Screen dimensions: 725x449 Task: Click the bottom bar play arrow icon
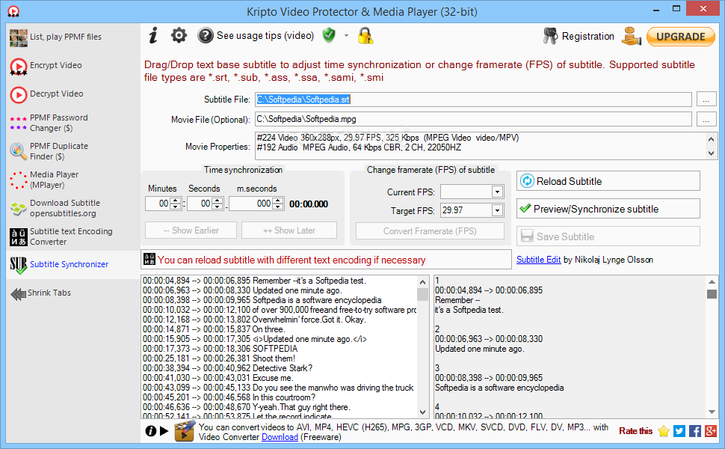pyautogui.click(x=164, y=431)
